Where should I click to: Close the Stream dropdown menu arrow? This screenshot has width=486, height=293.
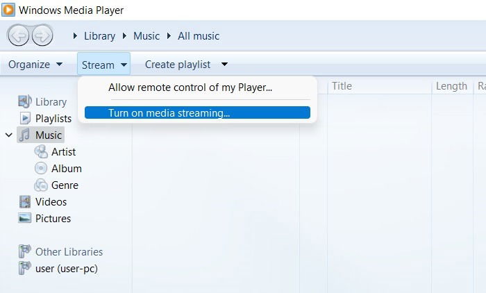pyautogui.click(x=124, y=65)
